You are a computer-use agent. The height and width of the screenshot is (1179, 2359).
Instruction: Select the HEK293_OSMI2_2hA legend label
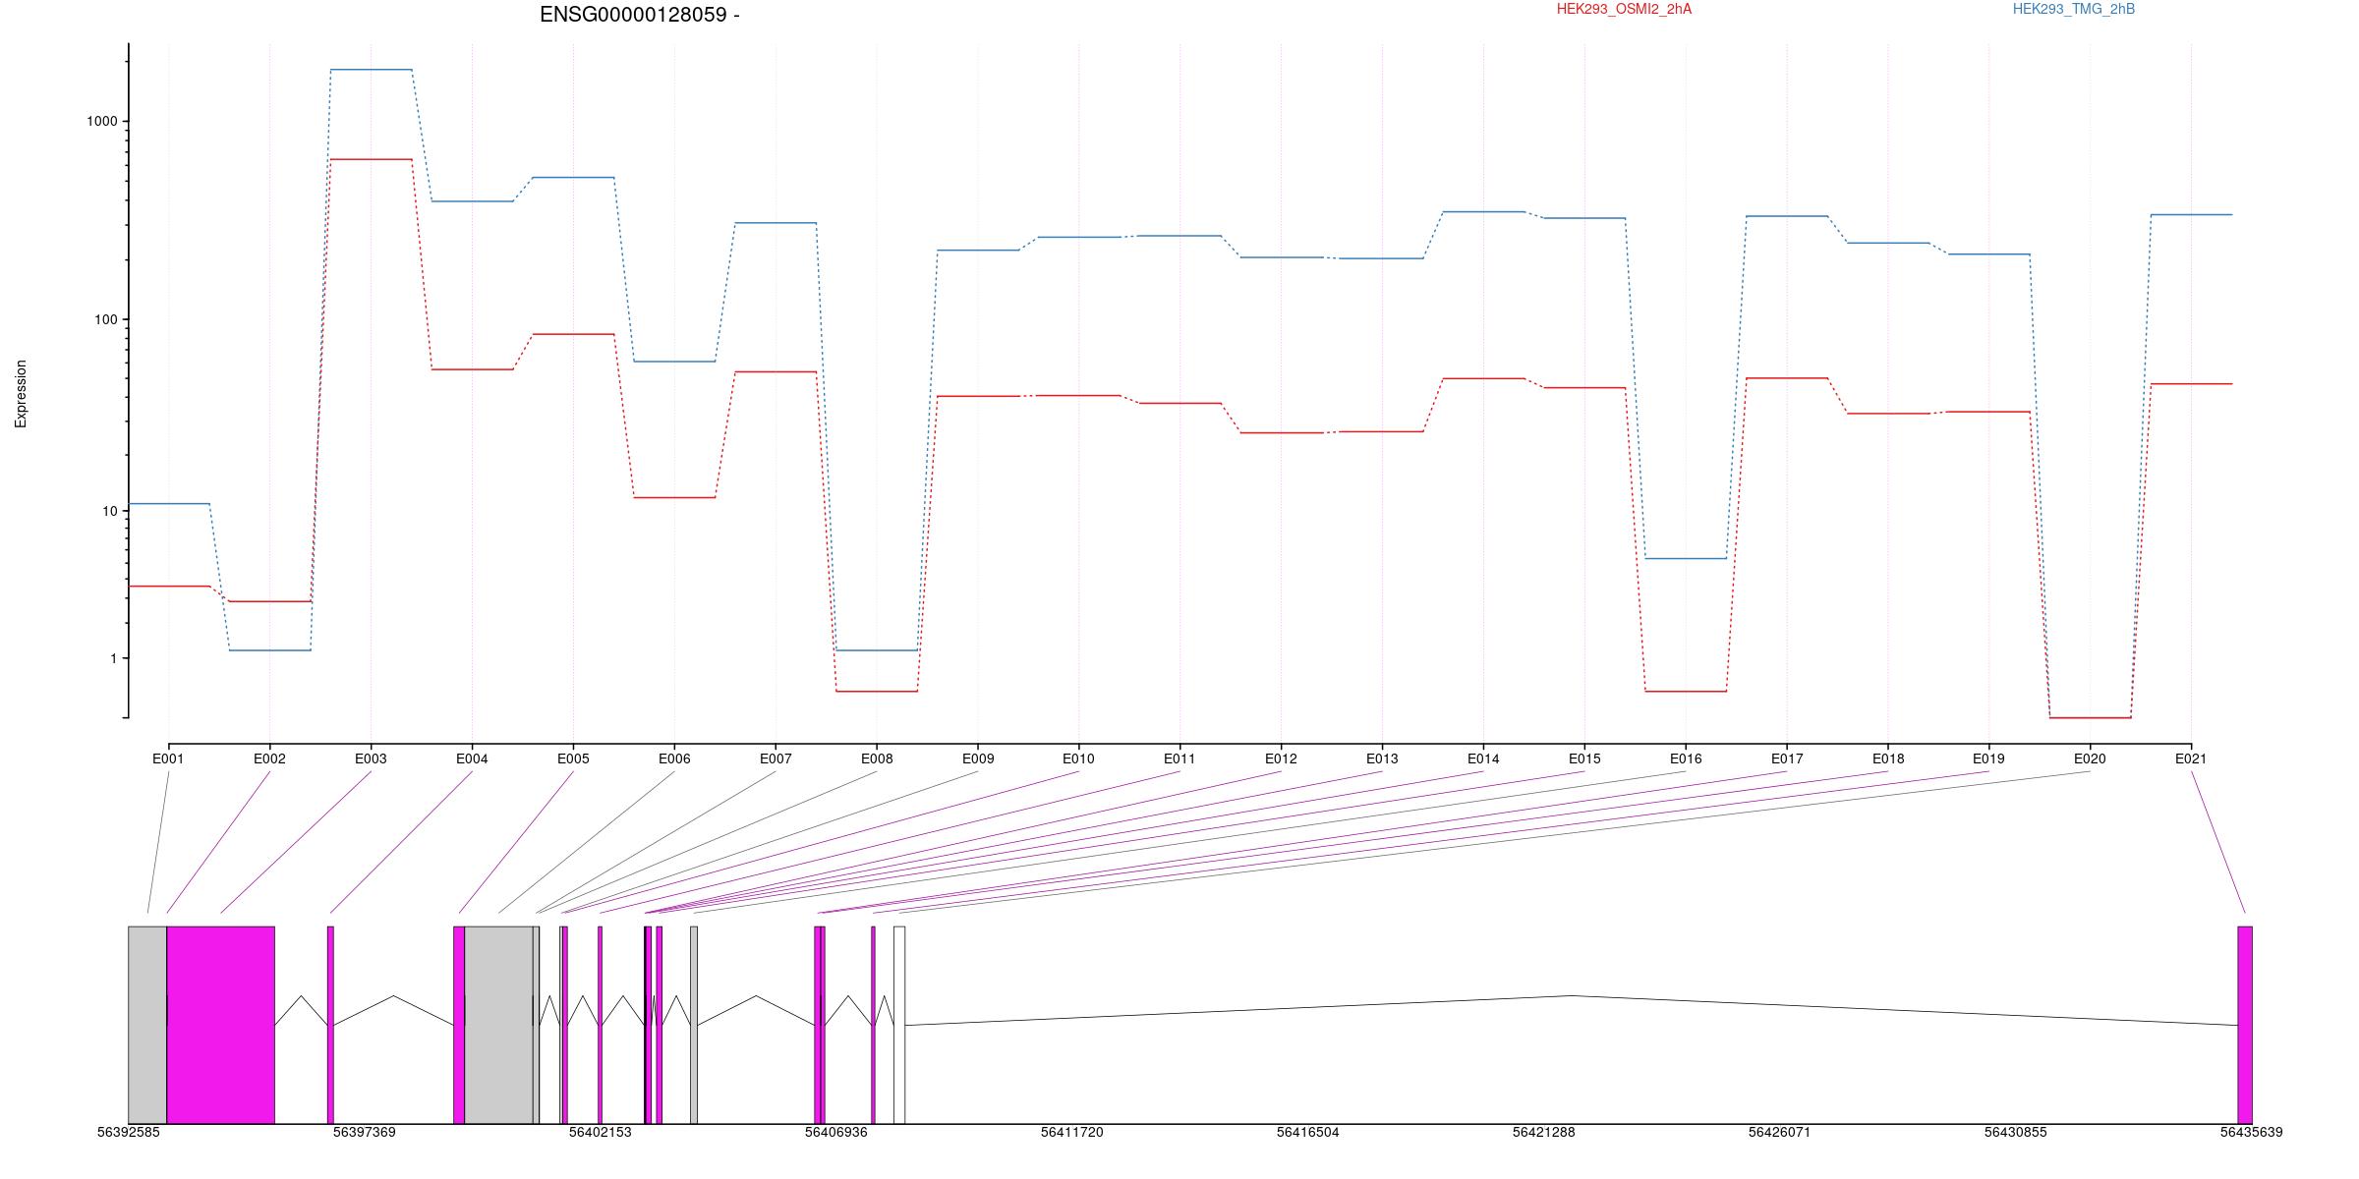pyautogui.click(x=1624, y=9)
